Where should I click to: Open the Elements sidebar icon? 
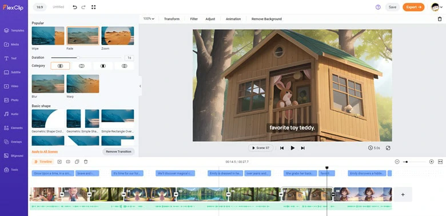click(x=6, y=128)
